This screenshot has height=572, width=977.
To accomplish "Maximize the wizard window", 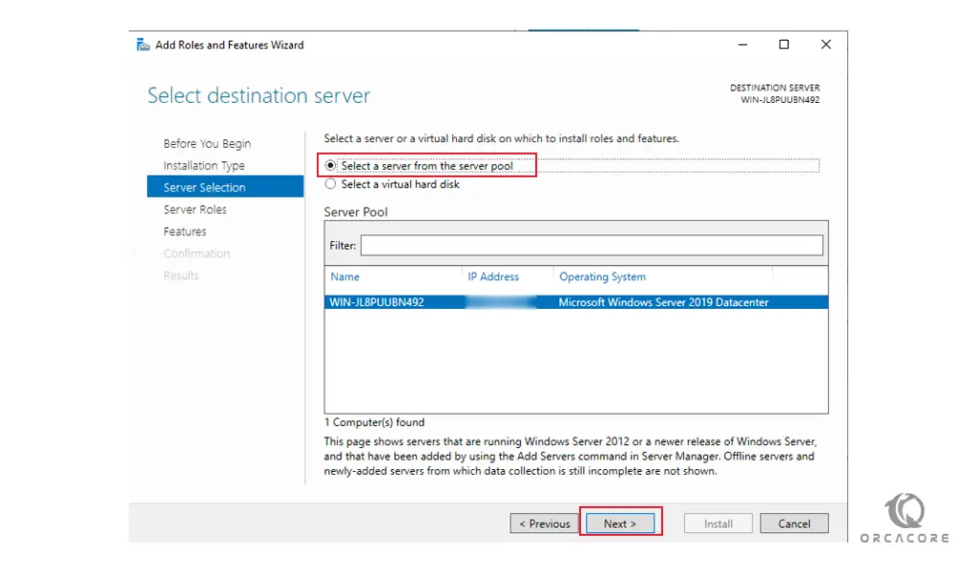I will (784, 45).
